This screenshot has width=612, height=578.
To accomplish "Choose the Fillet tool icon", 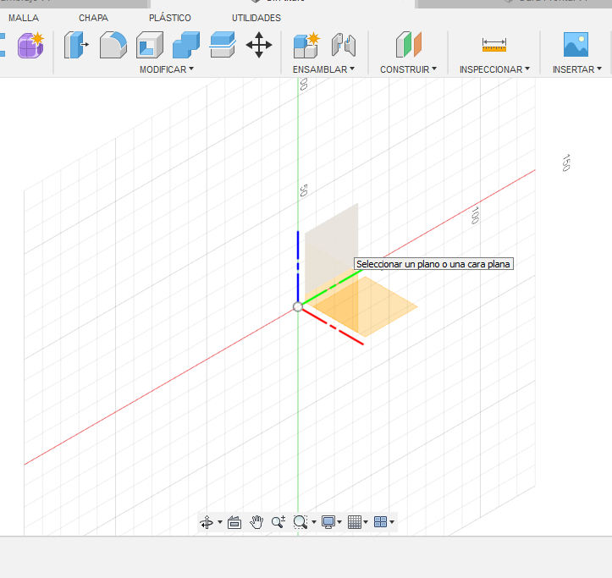I will 113,45.
